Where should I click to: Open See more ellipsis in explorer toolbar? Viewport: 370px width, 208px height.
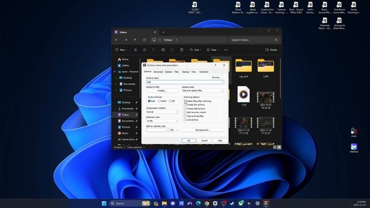(x=226, y=50)
